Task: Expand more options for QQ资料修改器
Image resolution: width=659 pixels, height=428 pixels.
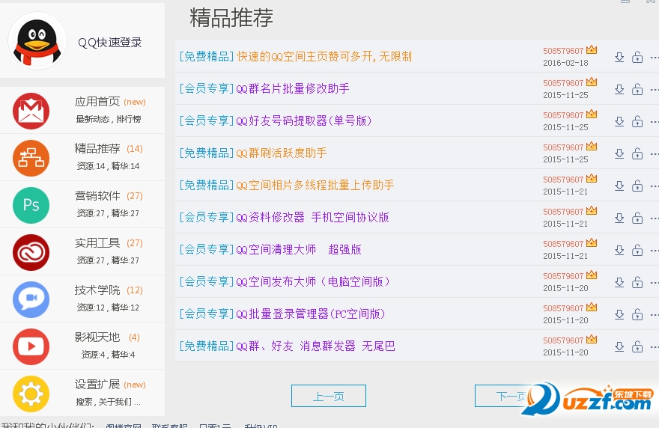Action: pyautogui.click(x=655, y=218)
